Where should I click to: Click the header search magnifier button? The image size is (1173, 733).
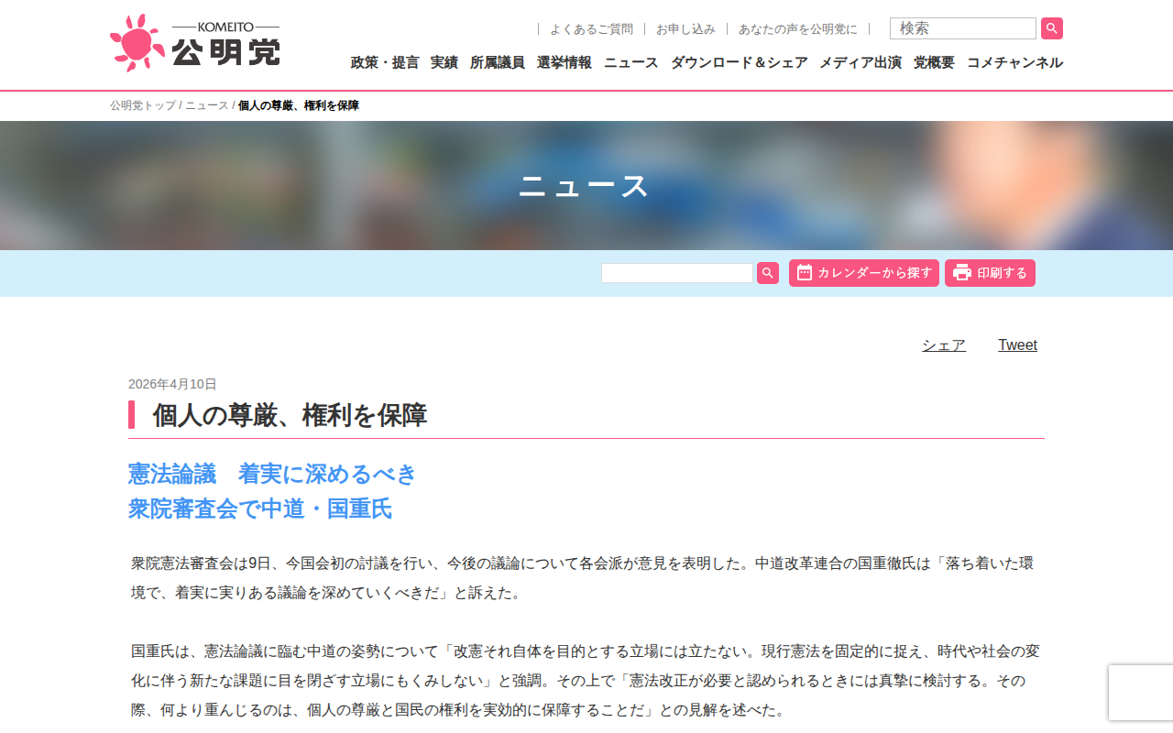(x=1052, y=28)
